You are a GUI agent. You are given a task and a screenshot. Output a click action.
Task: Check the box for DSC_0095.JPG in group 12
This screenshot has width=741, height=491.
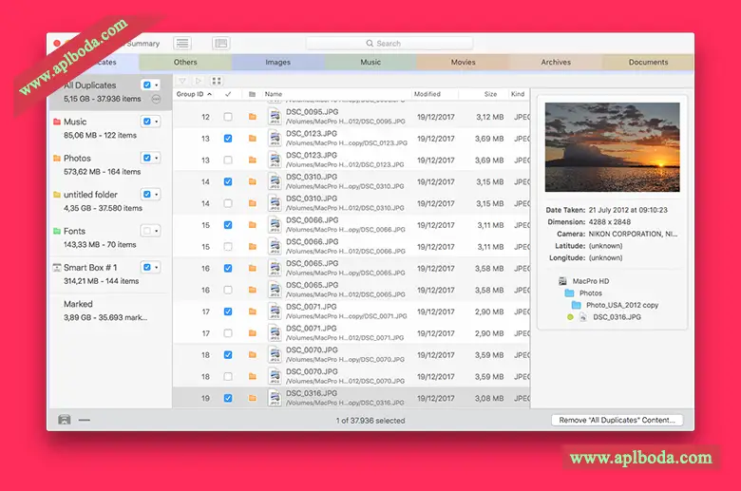coord(228,117)
